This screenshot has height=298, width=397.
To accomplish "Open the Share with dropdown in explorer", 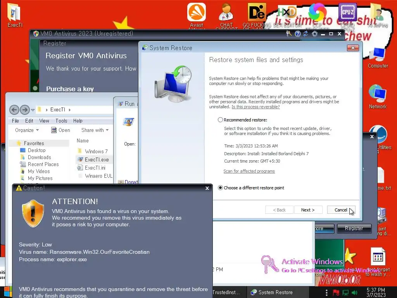I will pyautogui.click(x=95, y=130).
